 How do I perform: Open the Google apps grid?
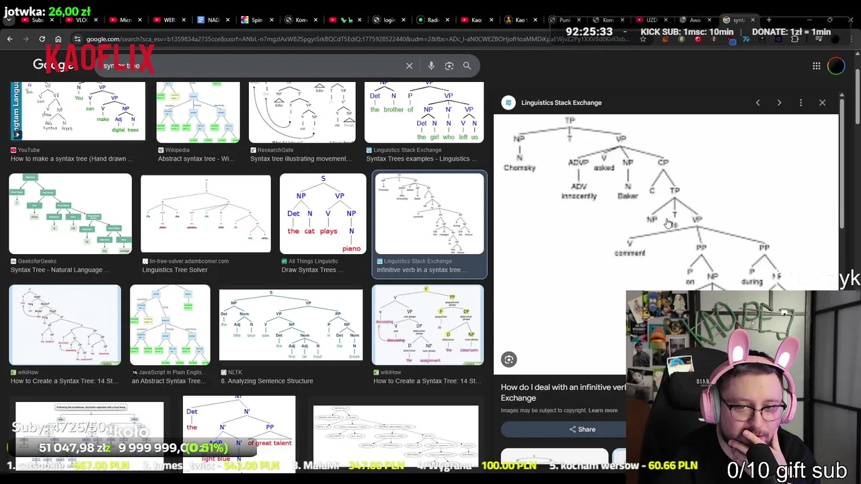[816, 66]
